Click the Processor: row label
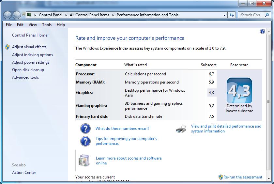Viewport: 274px width, 184px height. pos(85,74)
